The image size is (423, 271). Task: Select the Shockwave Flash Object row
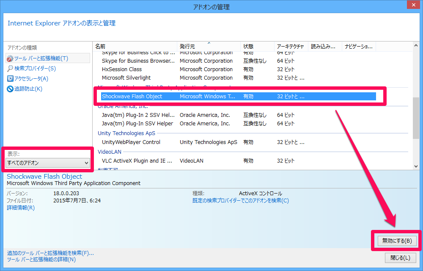(132, 97)
